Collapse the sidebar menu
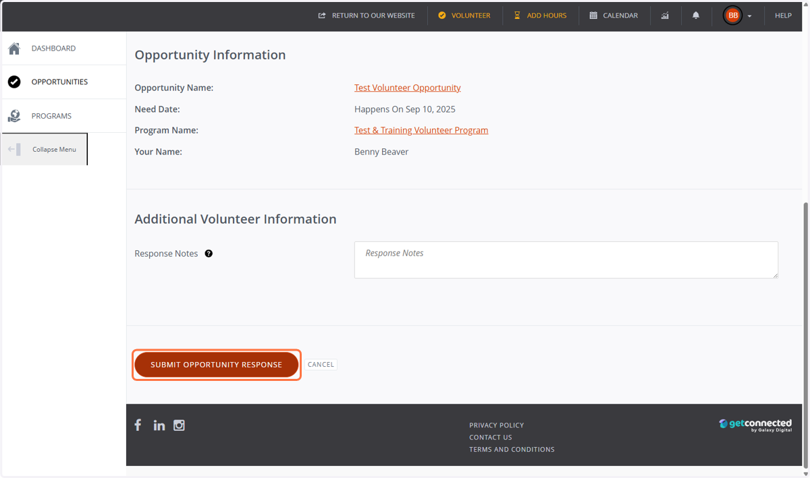The width and height of the screenshot is (810, 478). coord(44,149)
